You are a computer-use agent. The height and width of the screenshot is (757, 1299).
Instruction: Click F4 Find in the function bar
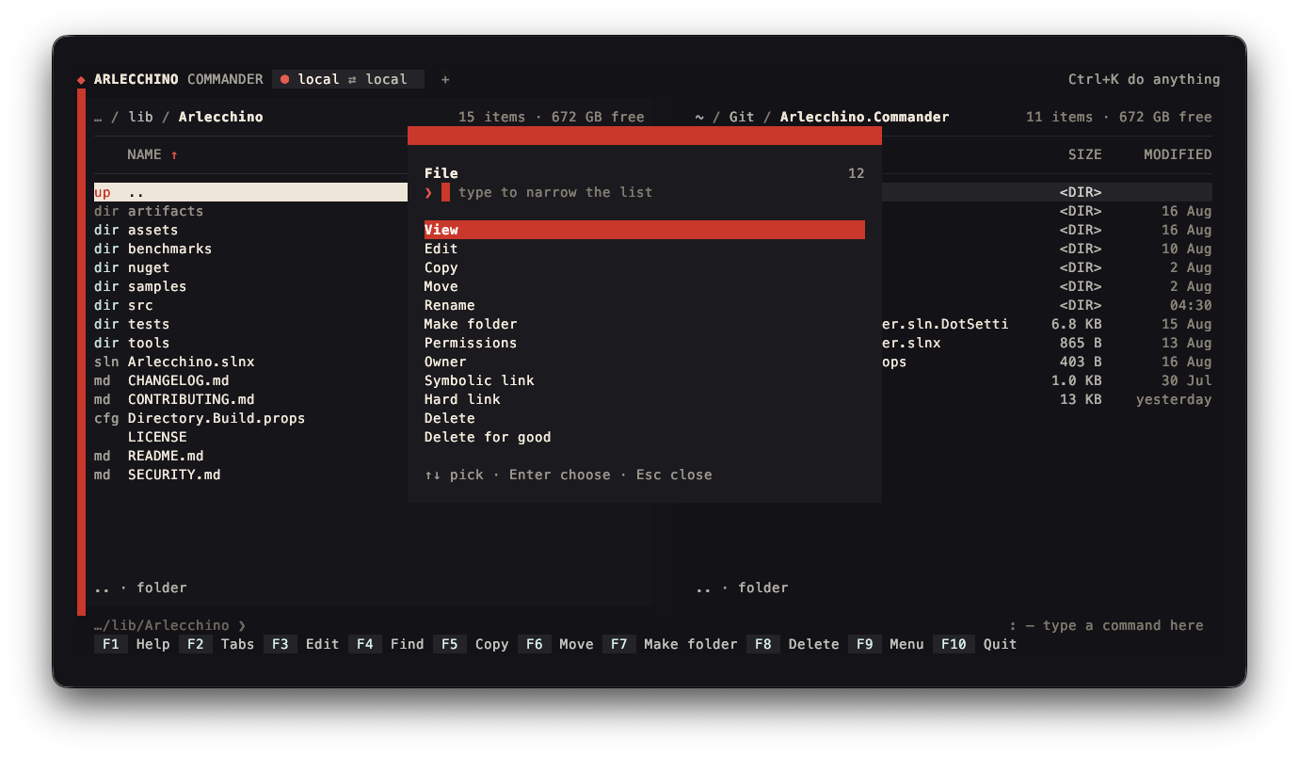click(x=387, y=644)
